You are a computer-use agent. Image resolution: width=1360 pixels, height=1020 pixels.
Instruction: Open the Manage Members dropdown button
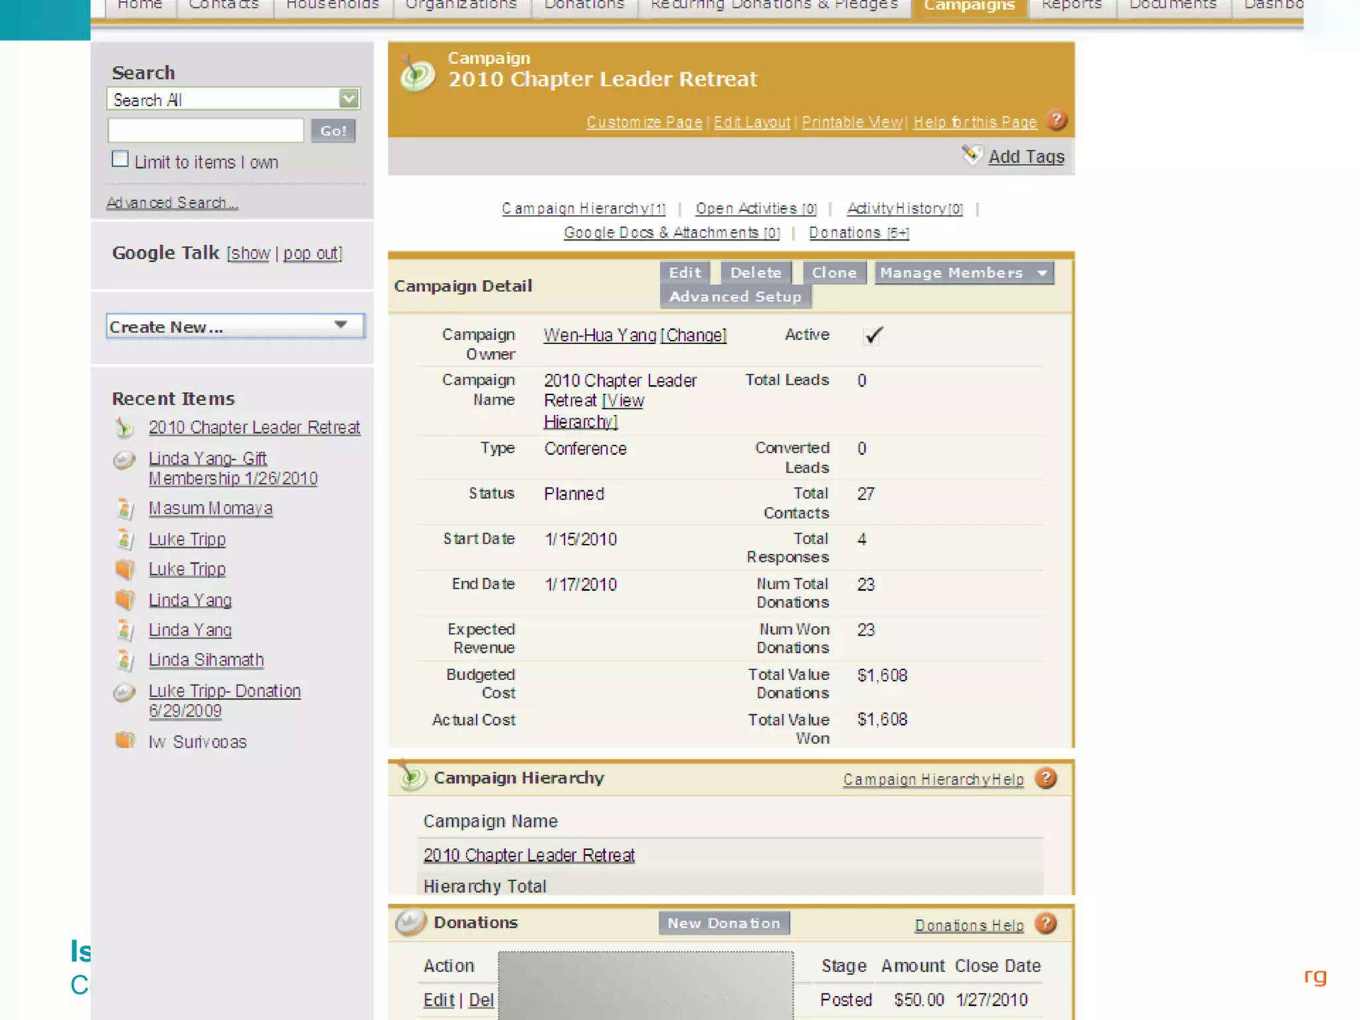pos(964,273)
